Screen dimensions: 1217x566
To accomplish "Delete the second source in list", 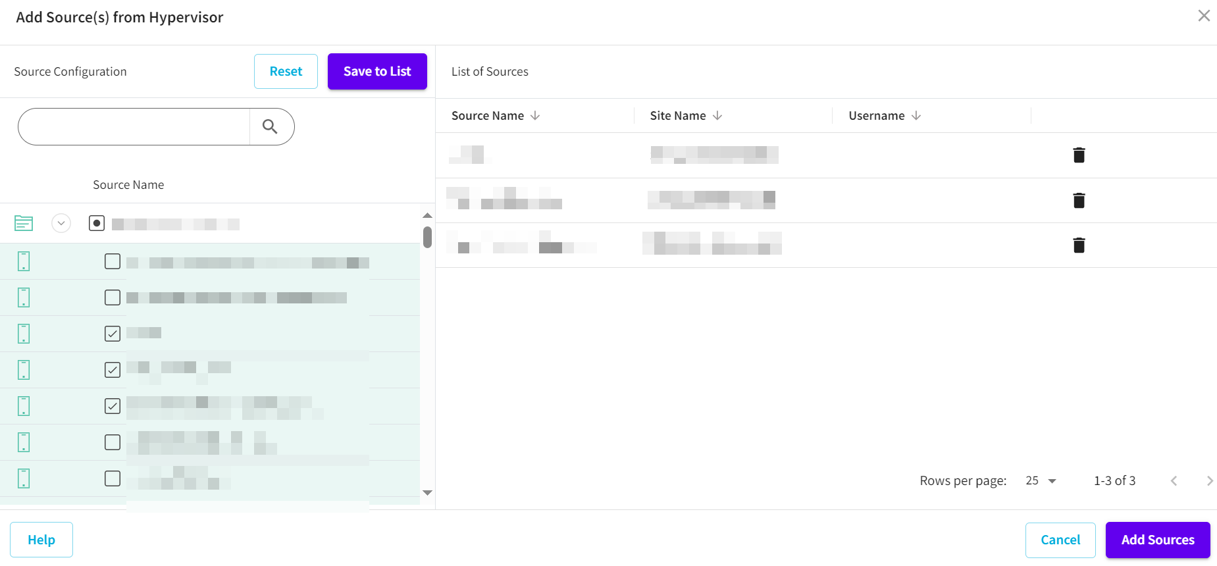I will click(x=1079, y=200).
